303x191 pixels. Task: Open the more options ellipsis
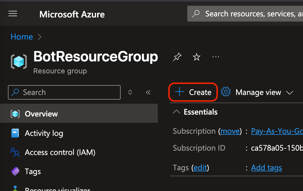tap(216, 57)
